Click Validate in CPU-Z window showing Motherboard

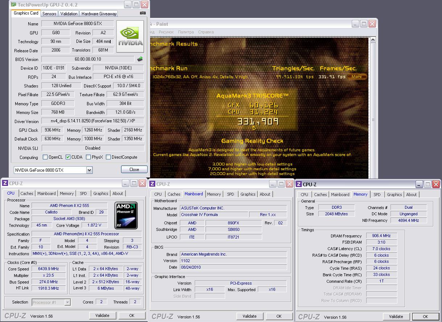point(249,316)
